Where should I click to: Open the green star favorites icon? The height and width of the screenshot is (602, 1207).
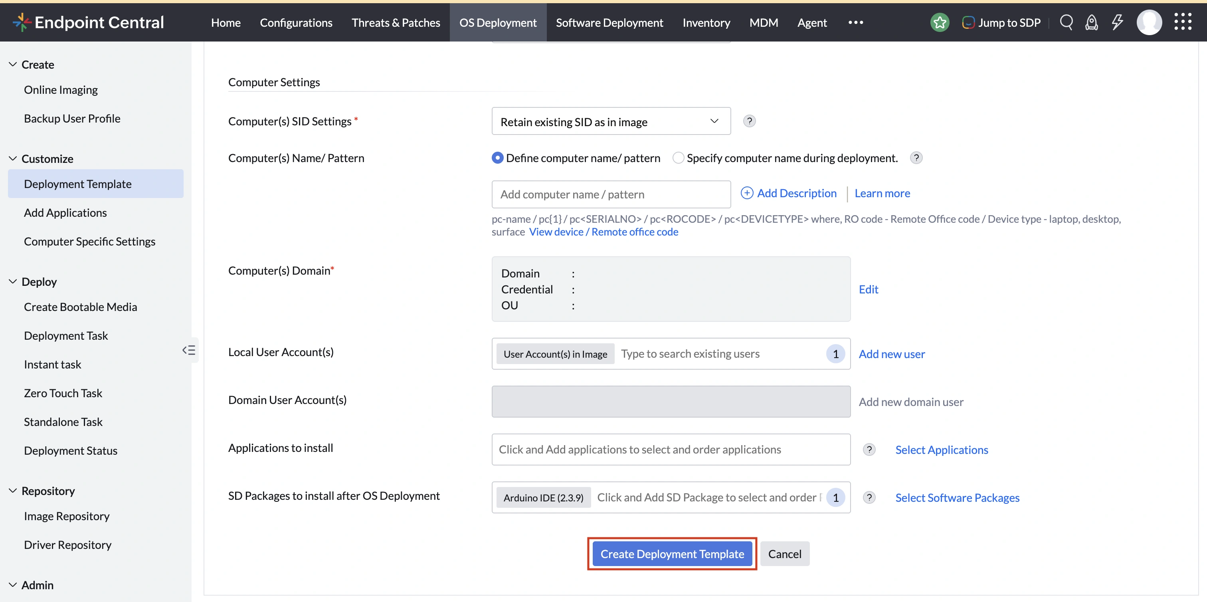point(940,22)
